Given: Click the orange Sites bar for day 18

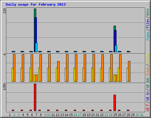Looking at the screenshot, I should 85,68.
